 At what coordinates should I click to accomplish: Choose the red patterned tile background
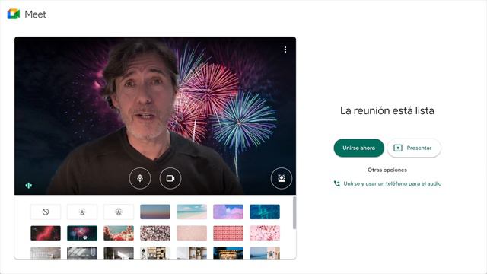point(228,233)
